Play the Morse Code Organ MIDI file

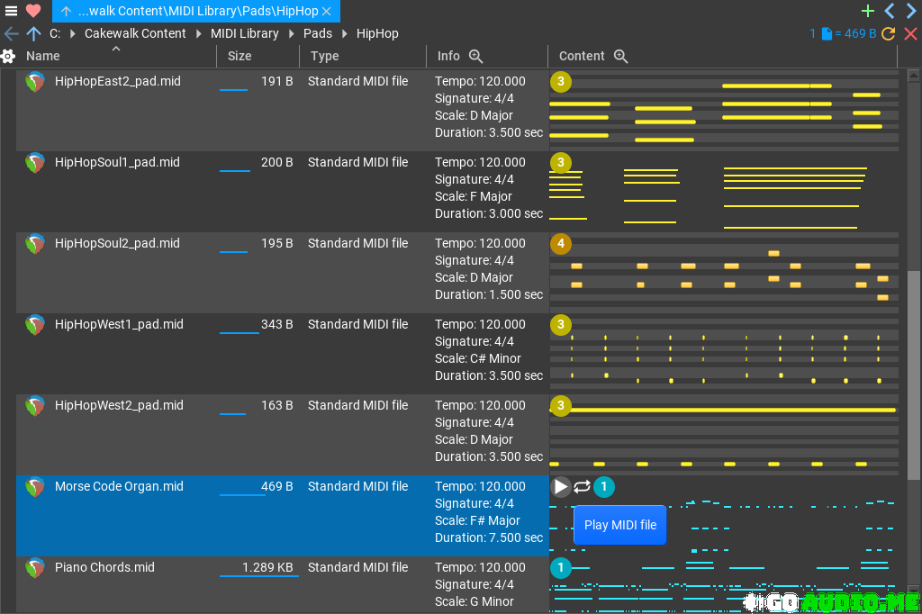[x=560, y=487]
